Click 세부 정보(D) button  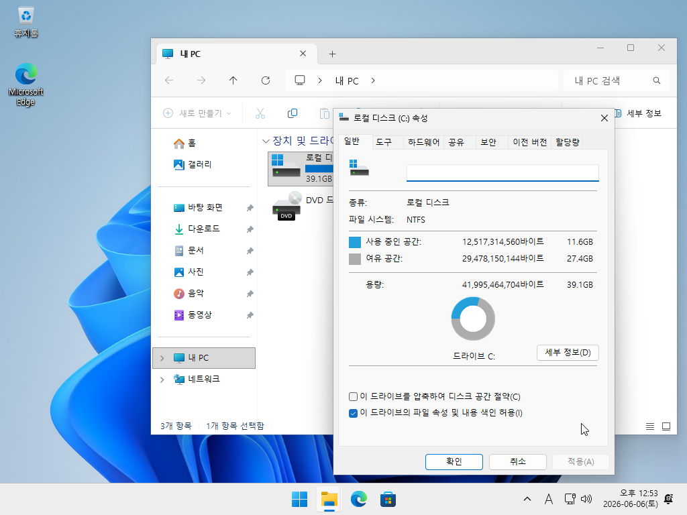coord(568,353)
